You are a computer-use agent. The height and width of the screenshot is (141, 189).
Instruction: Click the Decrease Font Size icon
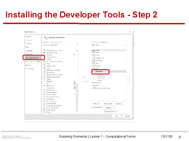click(44, 70)
